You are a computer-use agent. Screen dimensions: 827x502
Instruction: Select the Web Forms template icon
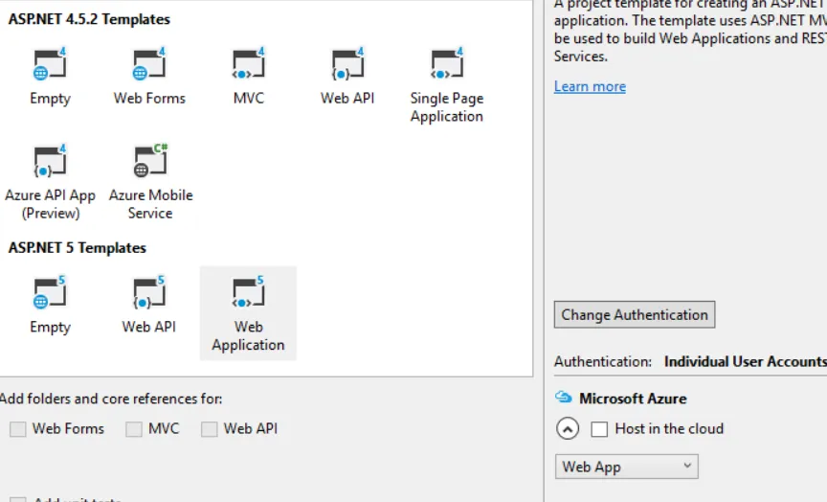pos(149,65)
